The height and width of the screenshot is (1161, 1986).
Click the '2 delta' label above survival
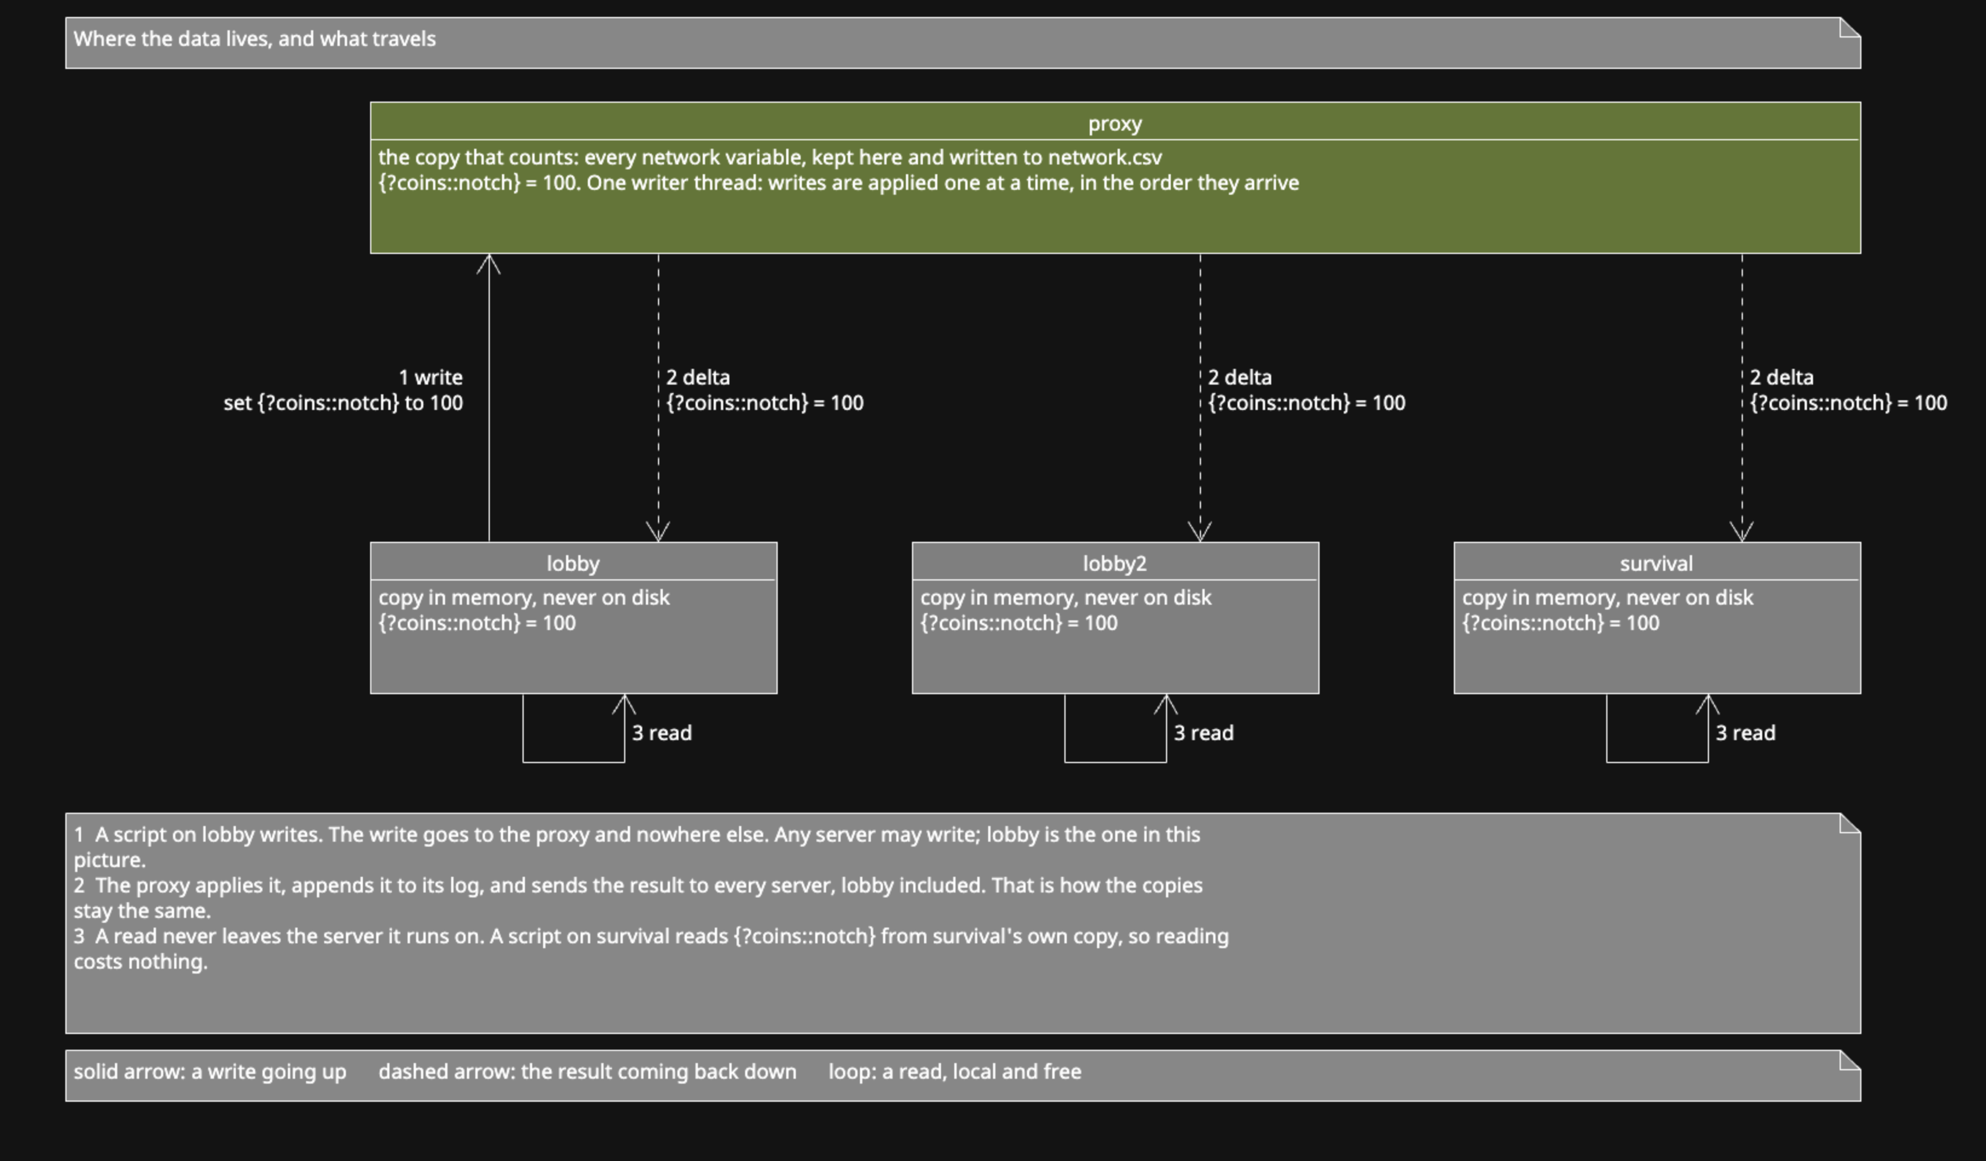1782,377
